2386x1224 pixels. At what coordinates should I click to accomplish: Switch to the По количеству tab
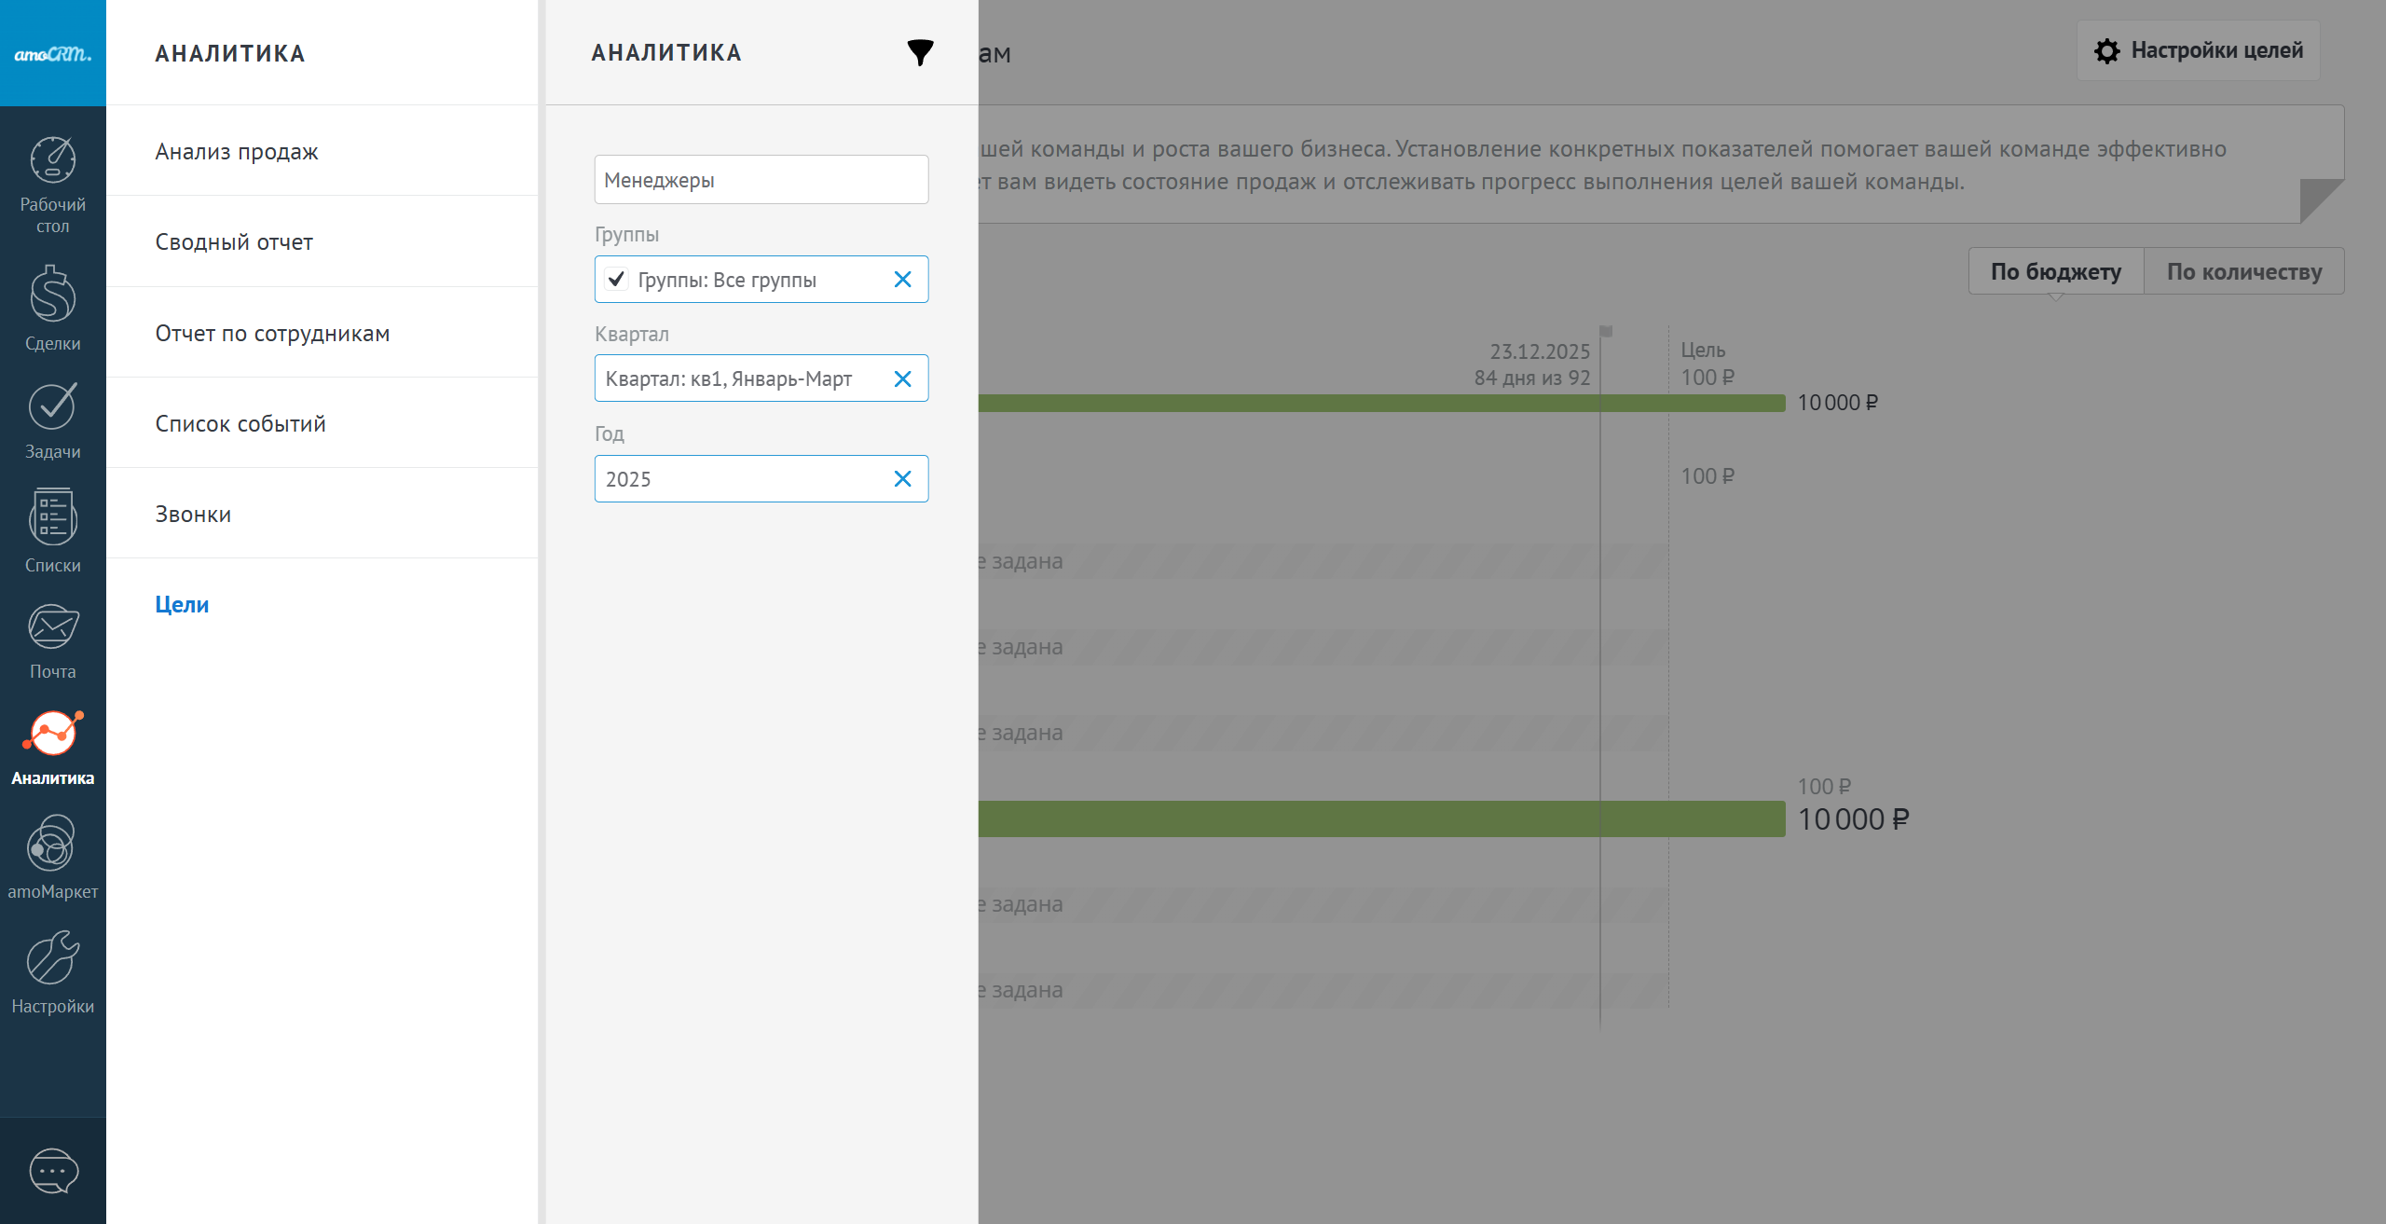click(x=2243, y=271)
